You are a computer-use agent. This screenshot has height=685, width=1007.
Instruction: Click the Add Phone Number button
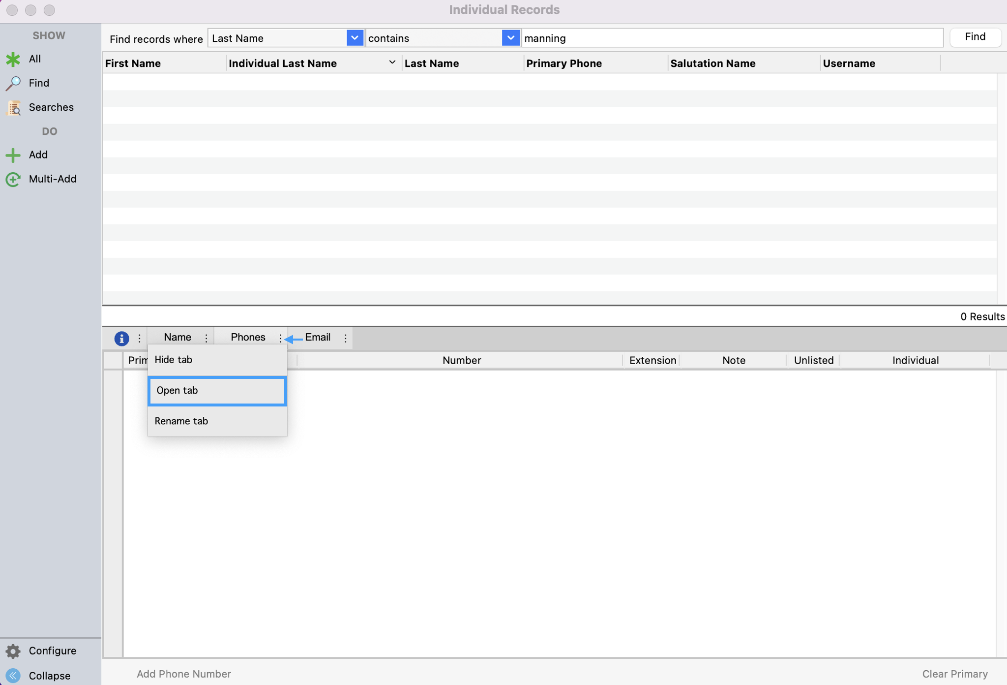coord(183,674)
